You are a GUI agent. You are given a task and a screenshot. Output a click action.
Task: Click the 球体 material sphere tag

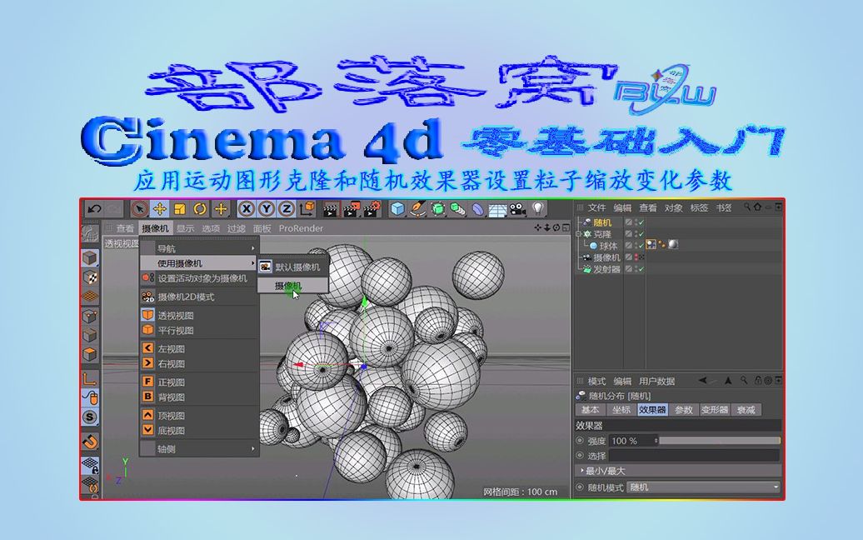[672, 245]
